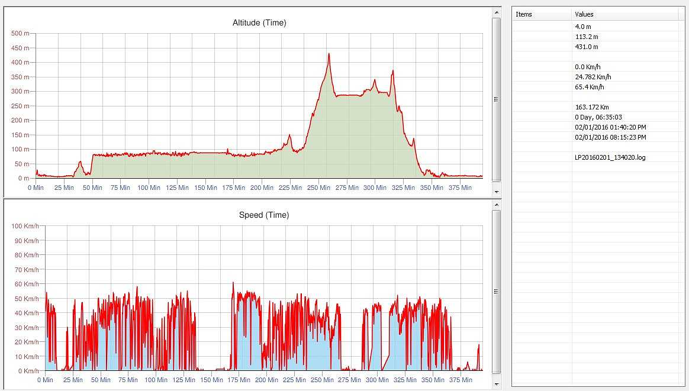Select the 0.0 Km/h value row
Viewport: 689px width, 391px height.
point(588,67)
